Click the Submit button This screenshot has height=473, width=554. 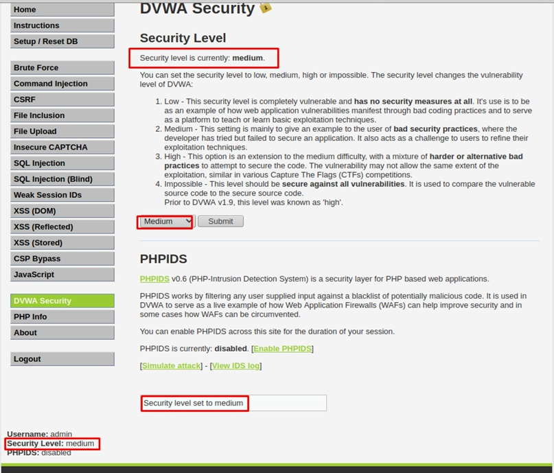point(220,222)
